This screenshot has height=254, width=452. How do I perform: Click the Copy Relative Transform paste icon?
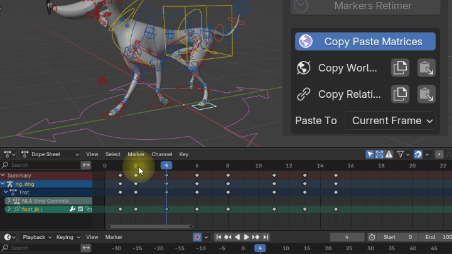click(426, 95)
